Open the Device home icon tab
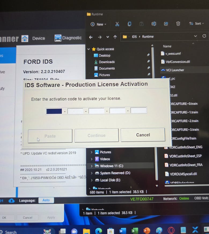 point(33,38)
